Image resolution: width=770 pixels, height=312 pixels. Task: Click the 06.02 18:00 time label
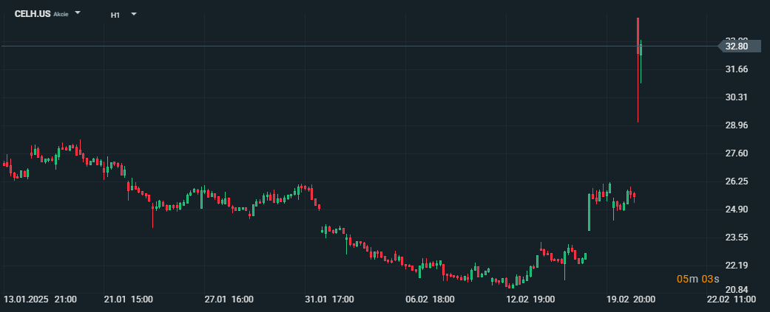pyautogui.click(x=430, y=299)
